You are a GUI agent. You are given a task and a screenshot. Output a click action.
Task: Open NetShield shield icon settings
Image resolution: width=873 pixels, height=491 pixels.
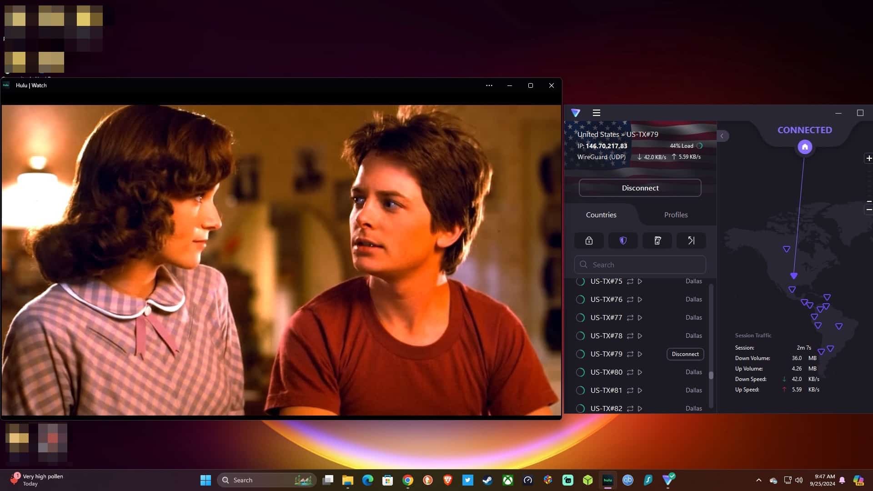pos(623,240)
